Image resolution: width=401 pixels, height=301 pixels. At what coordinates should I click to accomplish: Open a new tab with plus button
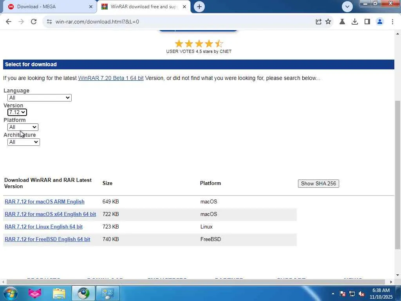click(199, 7)
